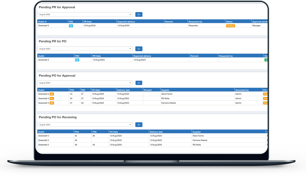Open PR number badge in PR Approval table
306x176 pixels.
pyautogui.click(x=71, y=26)
